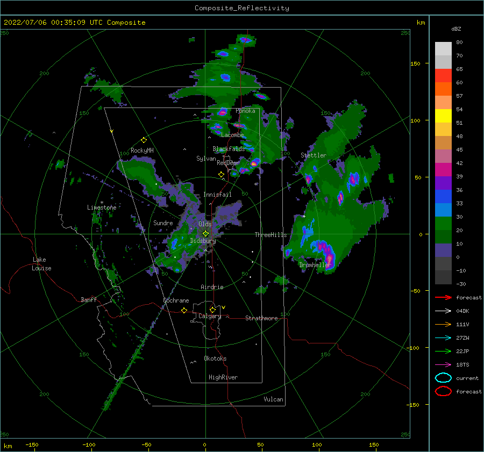Click the intense storm cell near Drumheller
This screenshot has width=484, height=452.
pos(325,253)
